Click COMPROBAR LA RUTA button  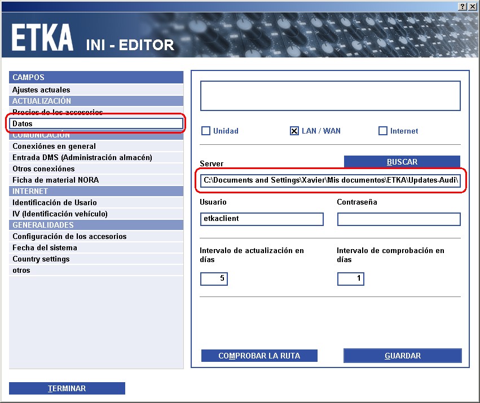click(x=259, y=356)
